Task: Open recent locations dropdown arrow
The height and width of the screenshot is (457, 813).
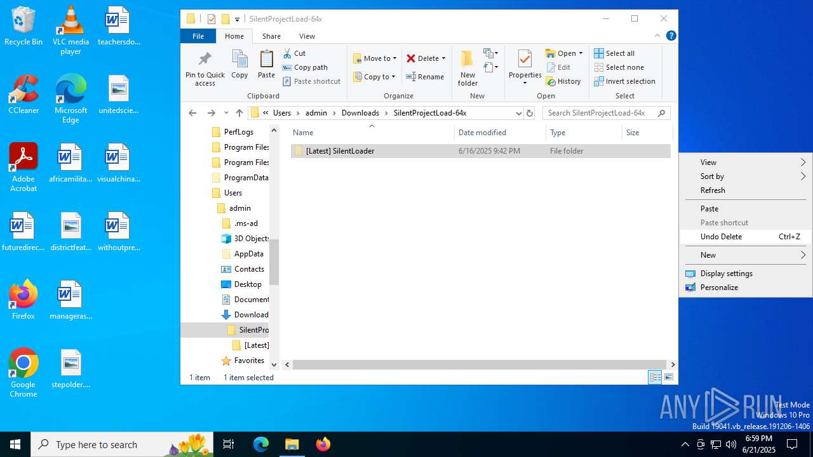Action: point(226,113)
